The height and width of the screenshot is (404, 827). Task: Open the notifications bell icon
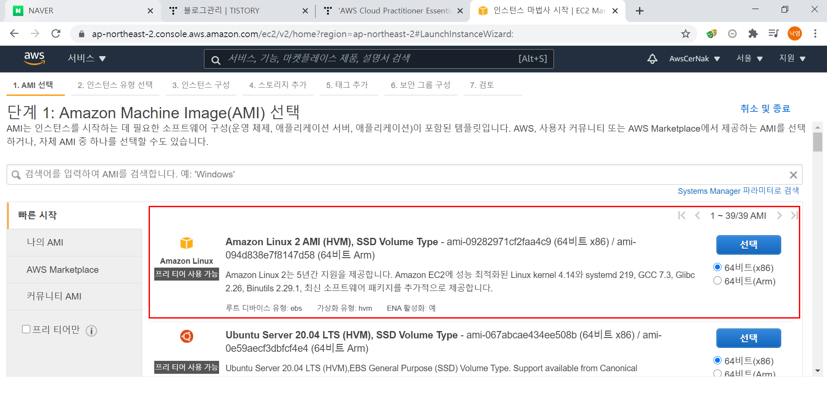click(652, 59)
